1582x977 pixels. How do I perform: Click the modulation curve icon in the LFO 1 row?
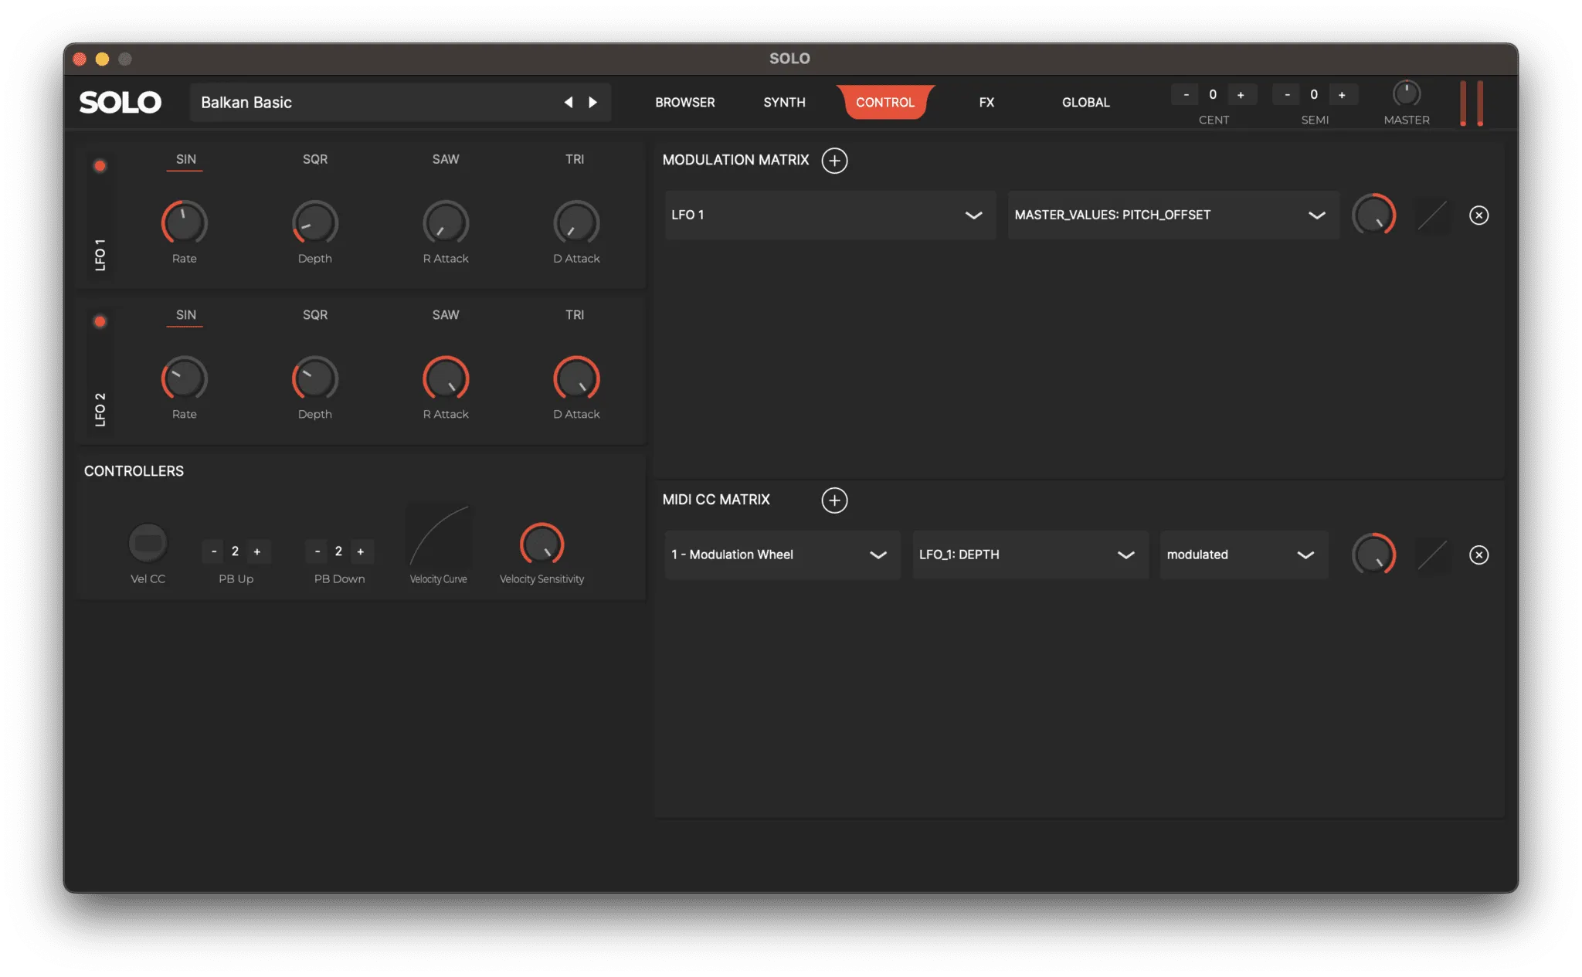click(1432, 215)
